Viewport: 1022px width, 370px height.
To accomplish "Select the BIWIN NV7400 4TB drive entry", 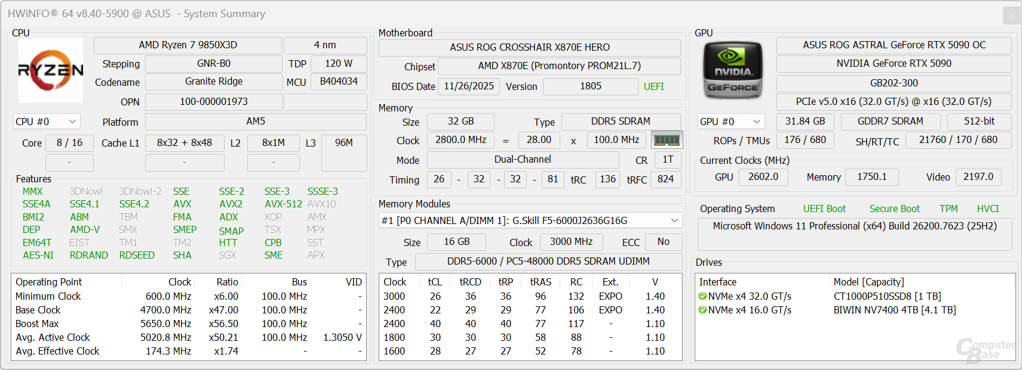I will 894,310.
